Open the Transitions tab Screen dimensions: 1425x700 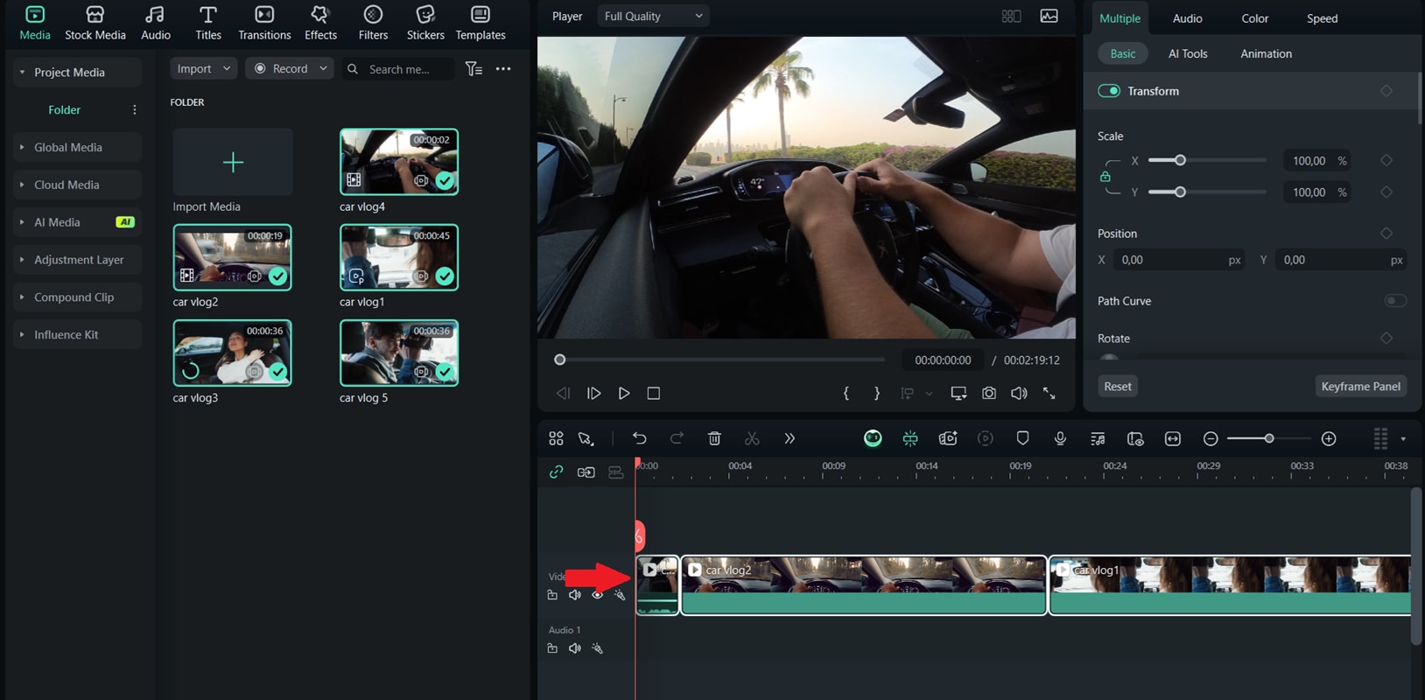[x=264, y=23]
